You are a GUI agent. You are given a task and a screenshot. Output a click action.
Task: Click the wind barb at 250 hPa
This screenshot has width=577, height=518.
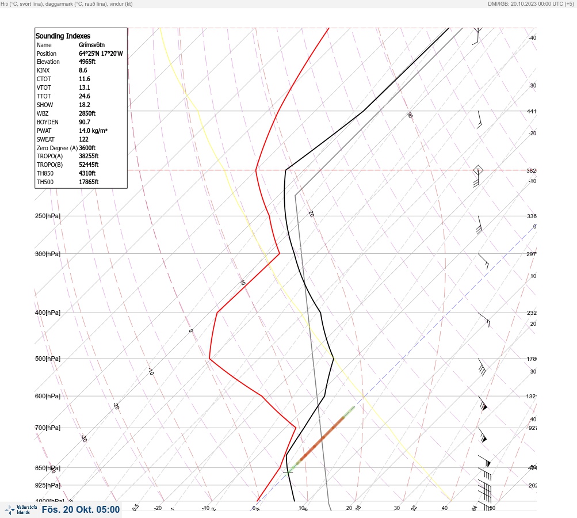point(479,225)
